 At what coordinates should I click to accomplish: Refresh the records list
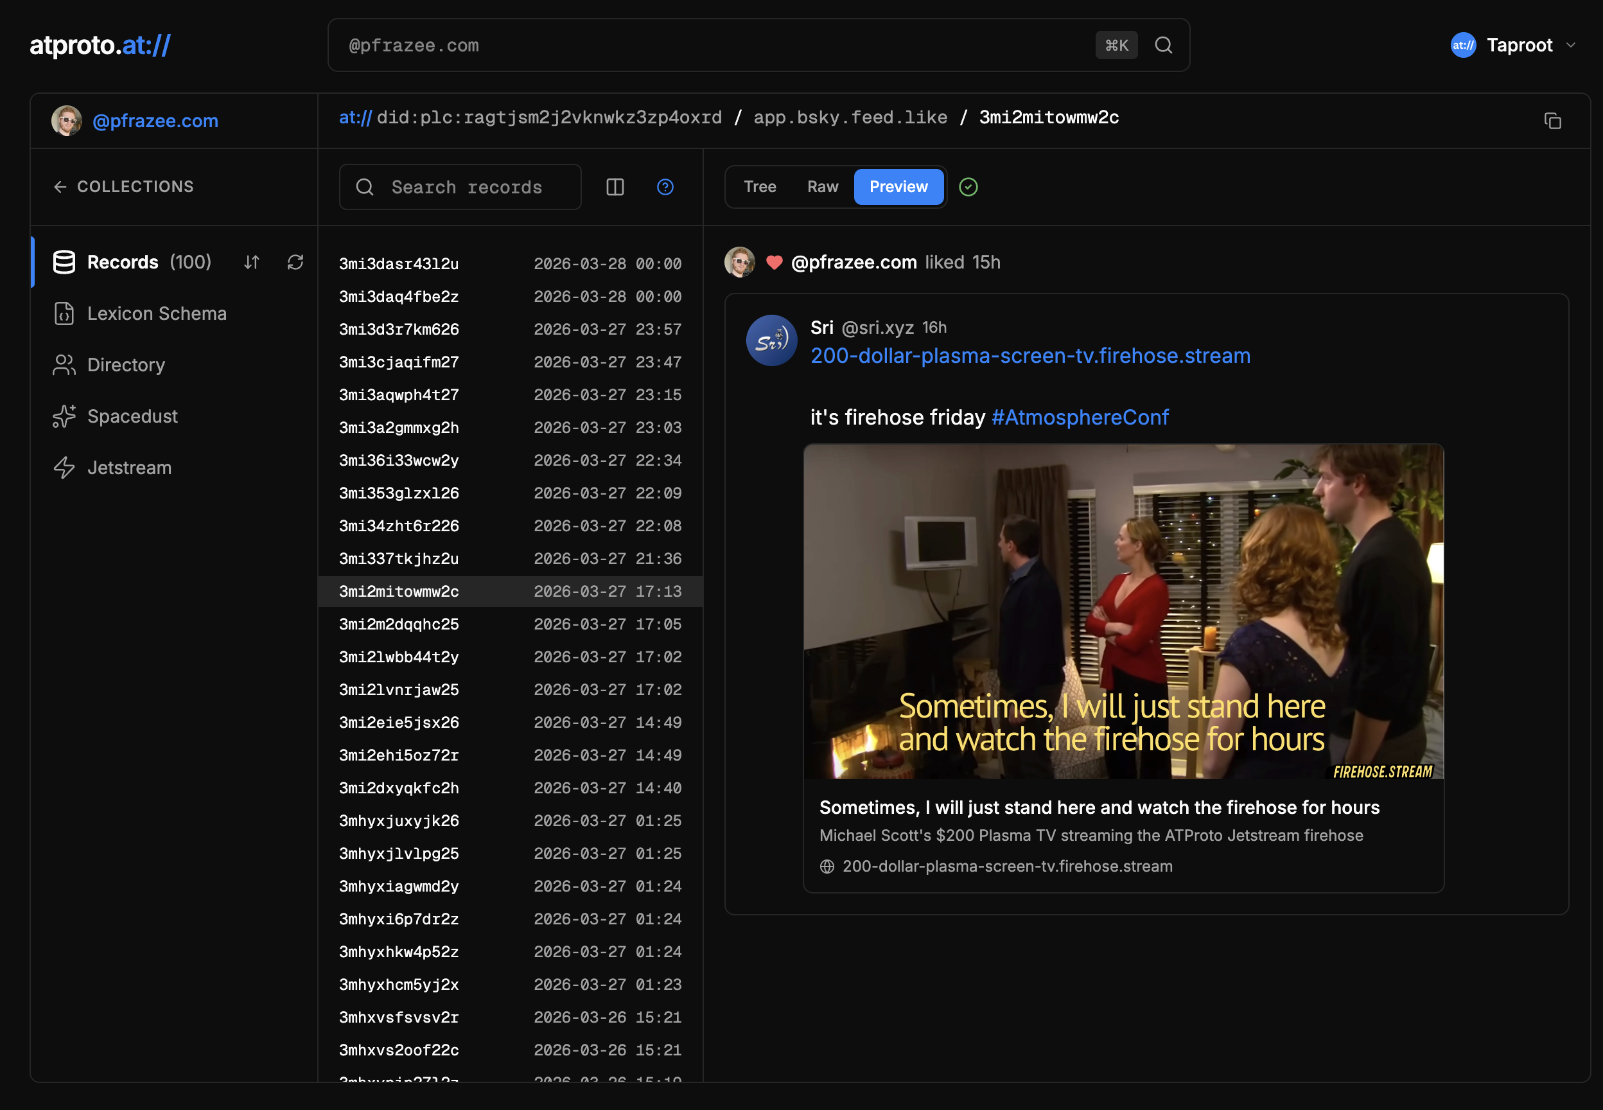pos(295,262)
